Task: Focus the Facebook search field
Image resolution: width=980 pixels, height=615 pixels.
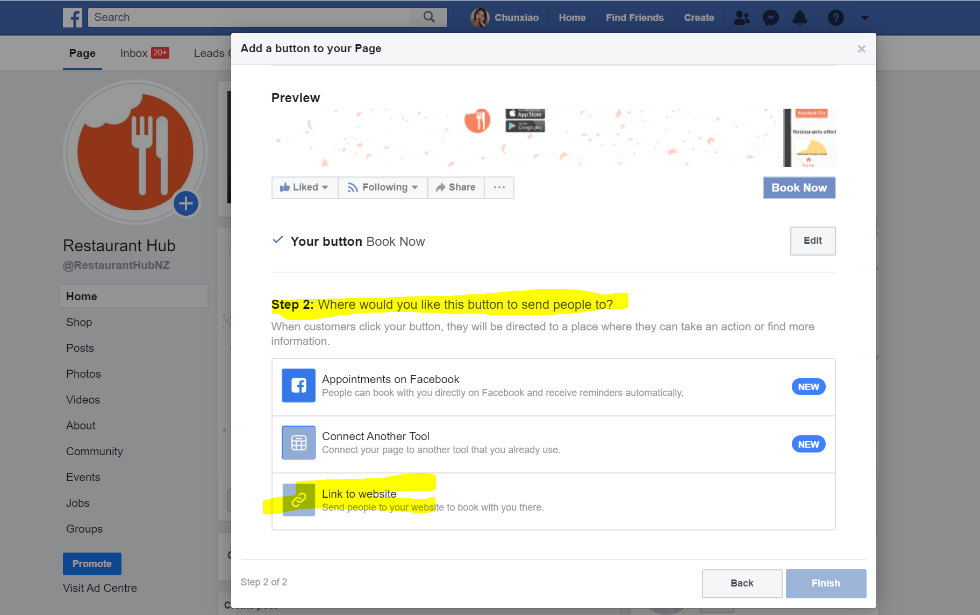Action: (x=250, y=17)
